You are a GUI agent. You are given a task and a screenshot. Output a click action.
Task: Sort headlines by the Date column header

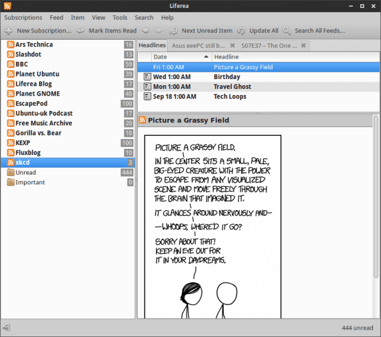(x=181, y=57)
